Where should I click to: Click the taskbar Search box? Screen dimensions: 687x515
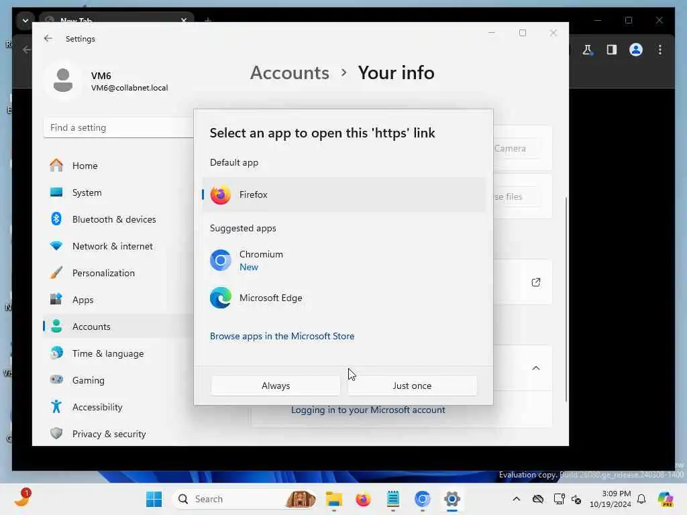[245, 499]
